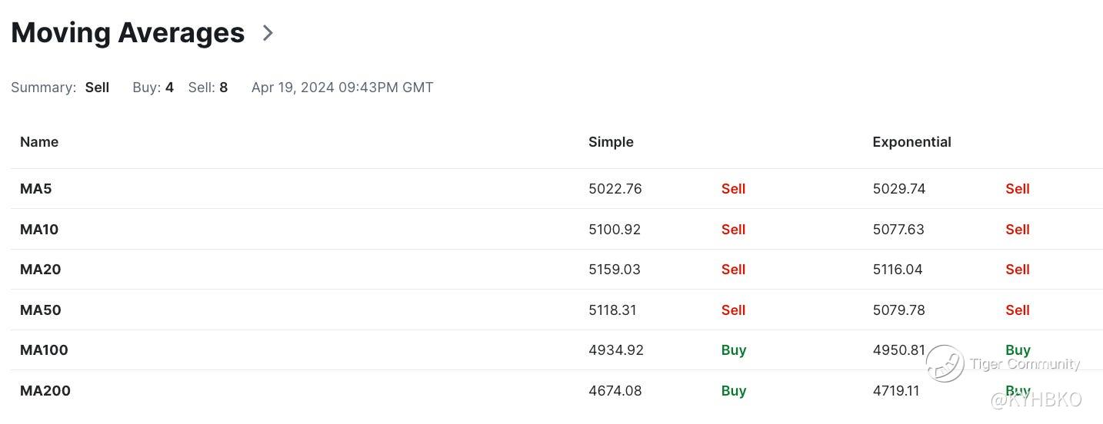Click the MA200 Simple Buy signal
The height and width of the screenshot is (424, 1103).
tap(734, 391)
